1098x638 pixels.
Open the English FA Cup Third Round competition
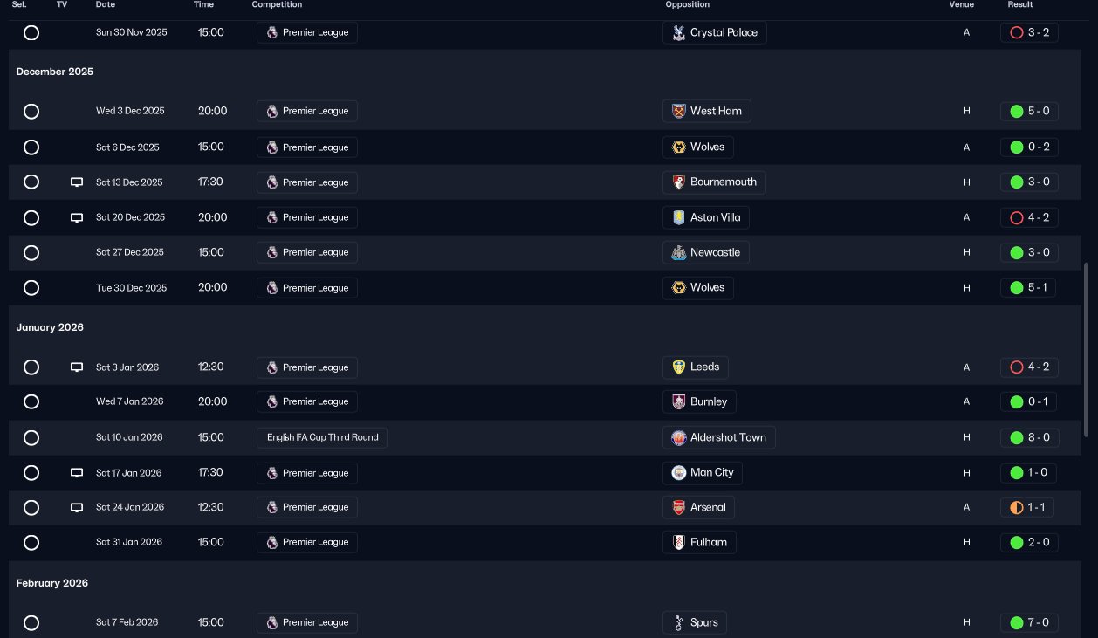322,437
